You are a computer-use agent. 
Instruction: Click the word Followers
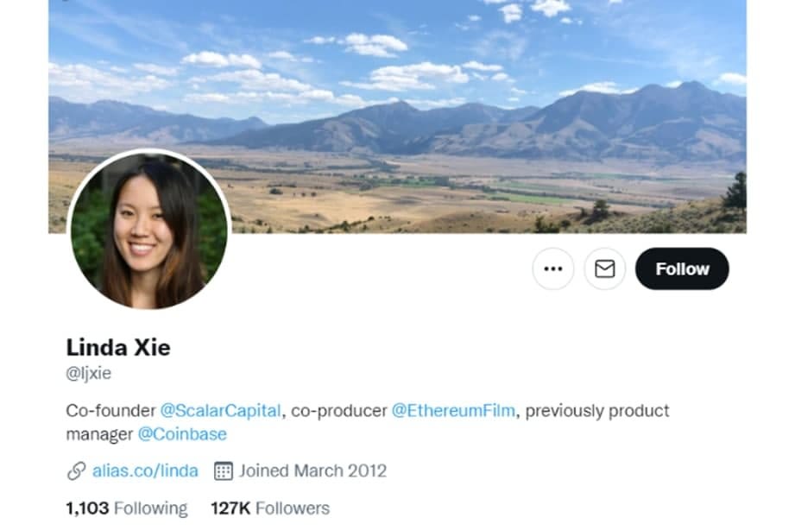point(293,508)
